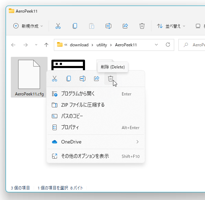Image resolution: width=205 pixels, height=200 pixels.
Task: Expand the chevron after utility in the path
Action: click(x=111, y=45)
